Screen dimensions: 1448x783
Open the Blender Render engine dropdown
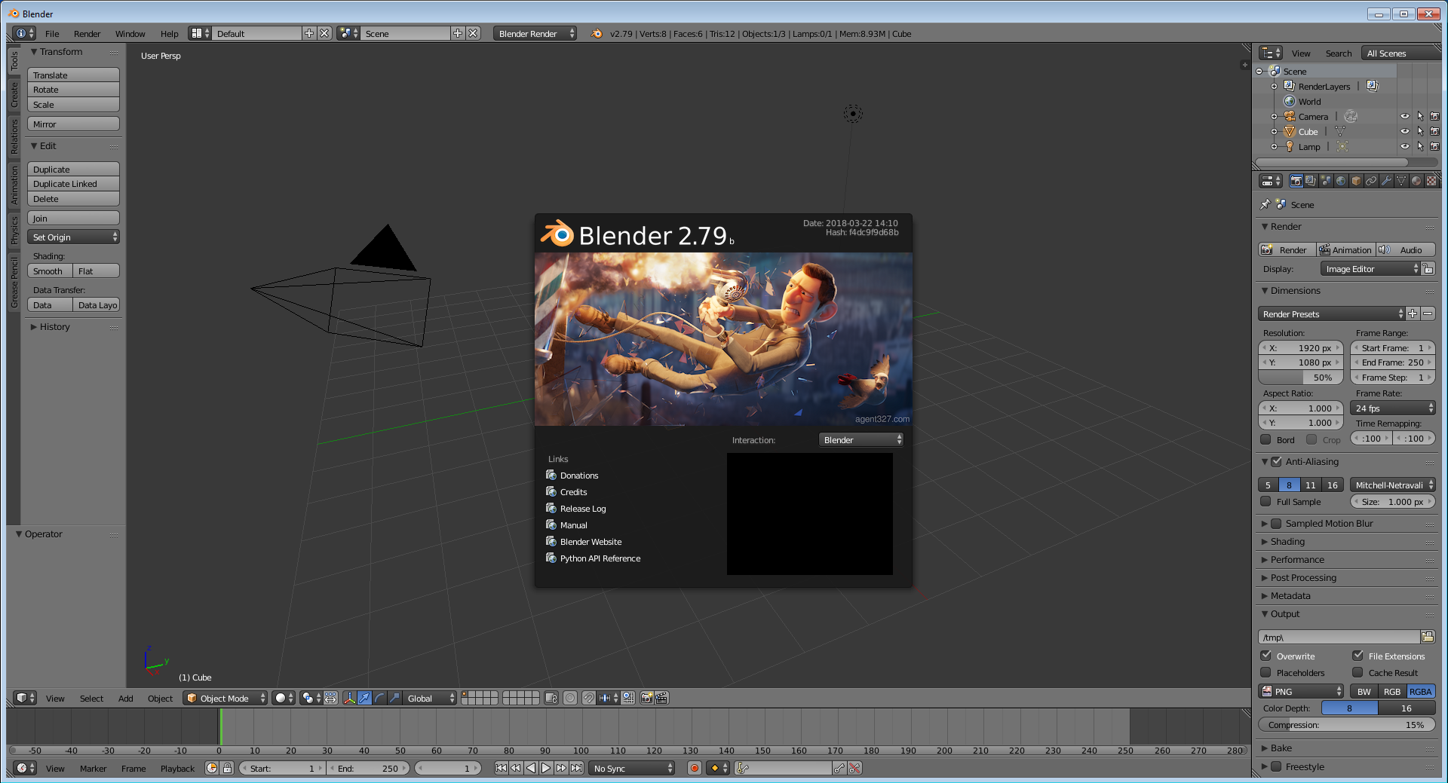click(x=535, y=33)
